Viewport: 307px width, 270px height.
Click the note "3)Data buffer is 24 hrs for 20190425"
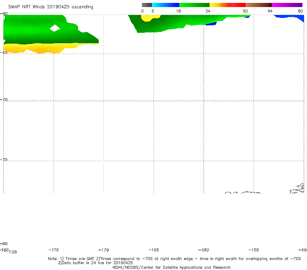coord(95,263)
